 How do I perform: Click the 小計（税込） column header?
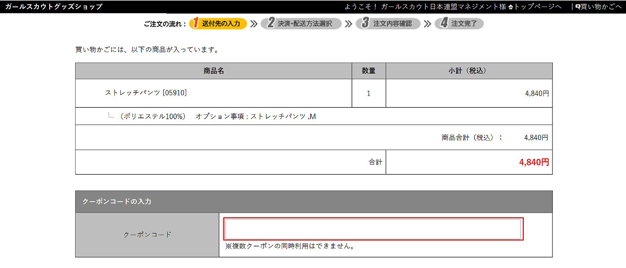click(469, 71)
